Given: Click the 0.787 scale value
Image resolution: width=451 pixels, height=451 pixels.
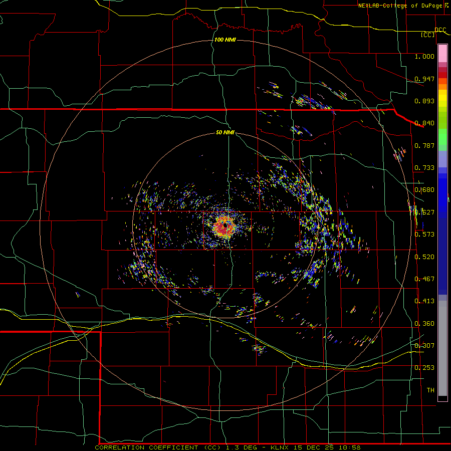Looking at the screenshot, I should coord(424,145).
